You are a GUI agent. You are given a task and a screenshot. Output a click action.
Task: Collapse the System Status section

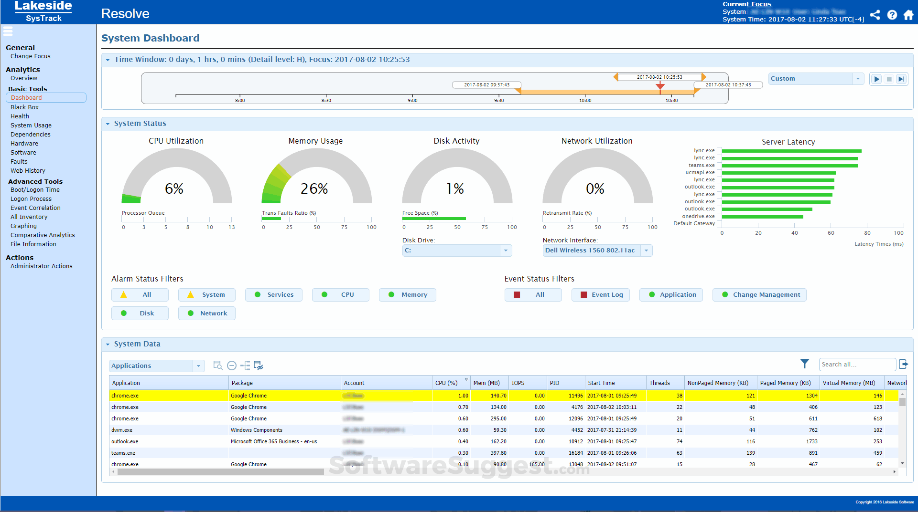(108, 123)
